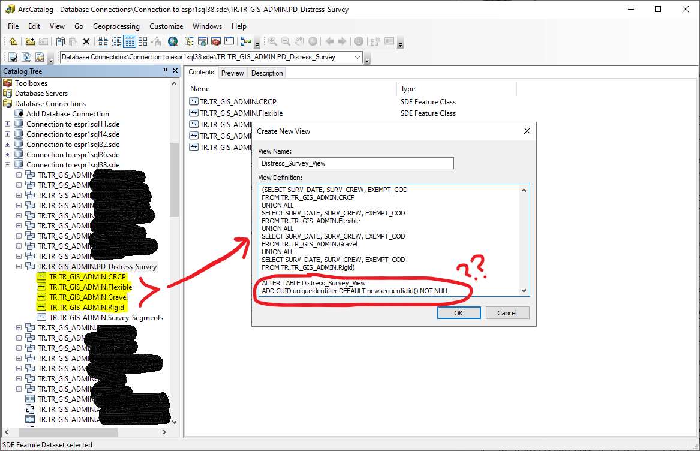Click the Paste toolbar icon
Screen dimensions: 700x451
pyautogui.click(x=73, y=41)
